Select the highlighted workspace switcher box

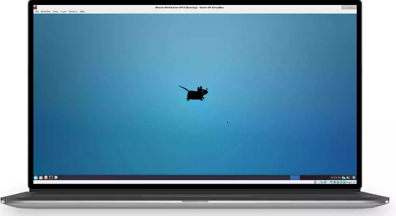295,177
